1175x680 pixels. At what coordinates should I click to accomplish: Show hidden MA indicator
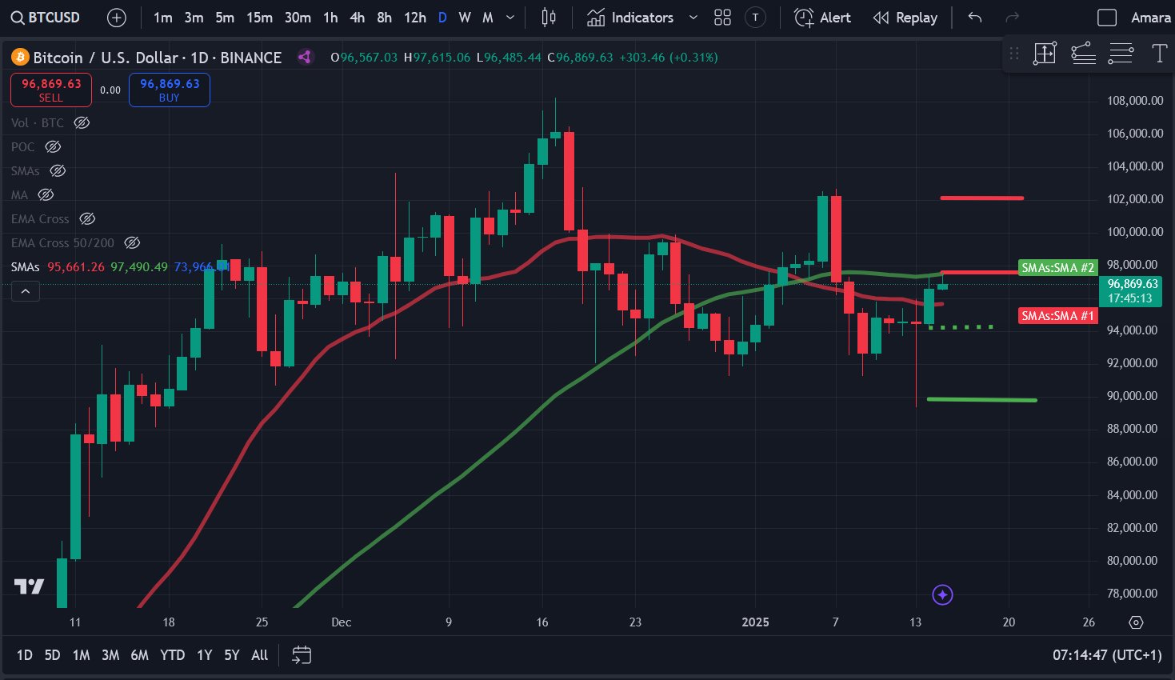[46, 195]
